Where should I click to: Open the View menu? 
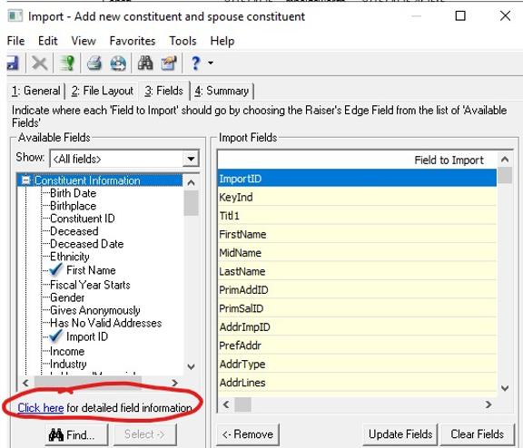(x=84, y=41)
